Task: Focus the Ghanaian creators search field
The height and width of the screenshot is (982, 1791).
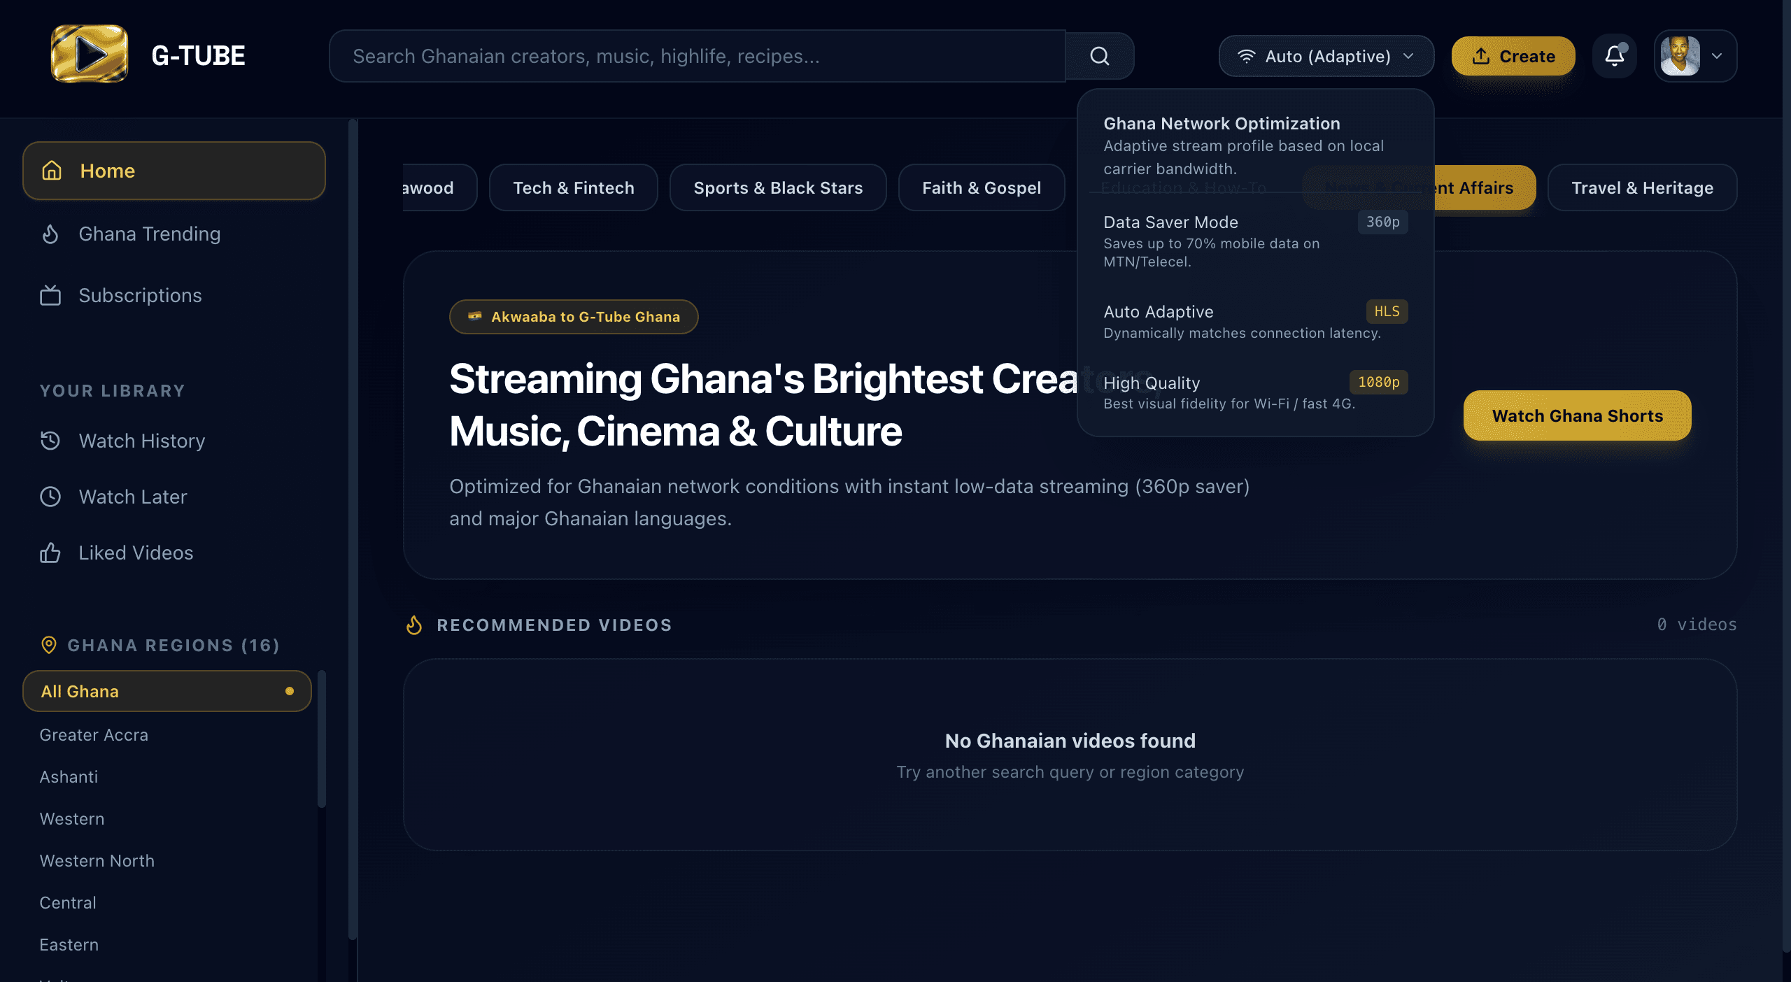Action: tap(698, 56)
